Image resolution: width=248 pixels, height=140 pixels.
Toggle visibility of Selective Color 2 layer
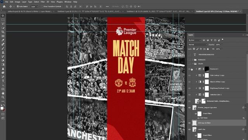(x=189, y=94)
